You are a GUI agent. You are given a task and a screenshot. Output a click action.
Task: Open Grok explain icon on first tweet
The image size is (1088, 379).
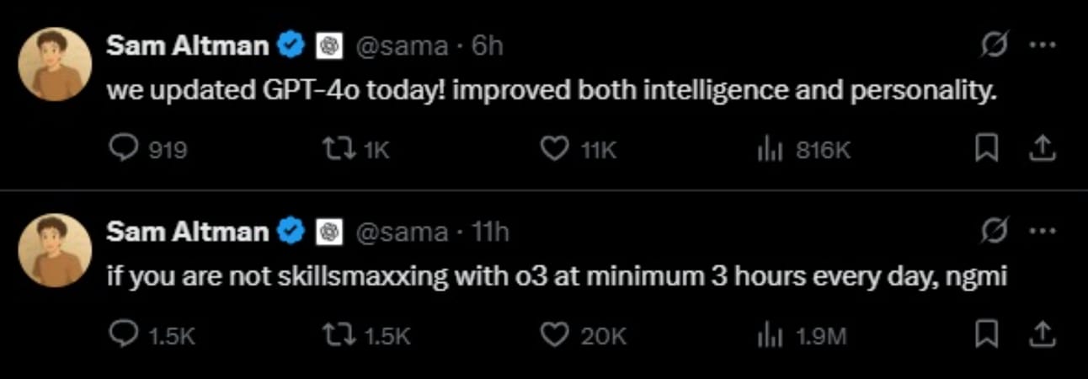click(x=994, y=45)
